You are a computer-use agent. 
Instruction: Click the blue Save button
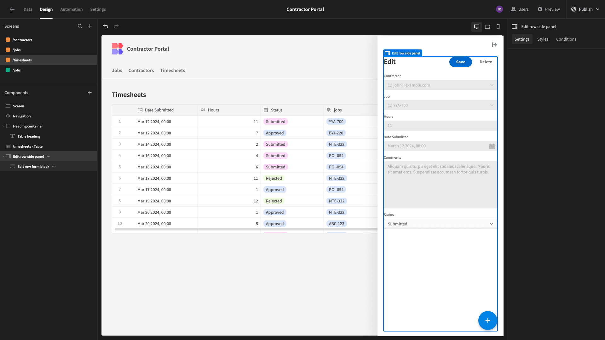pos(460,62)
